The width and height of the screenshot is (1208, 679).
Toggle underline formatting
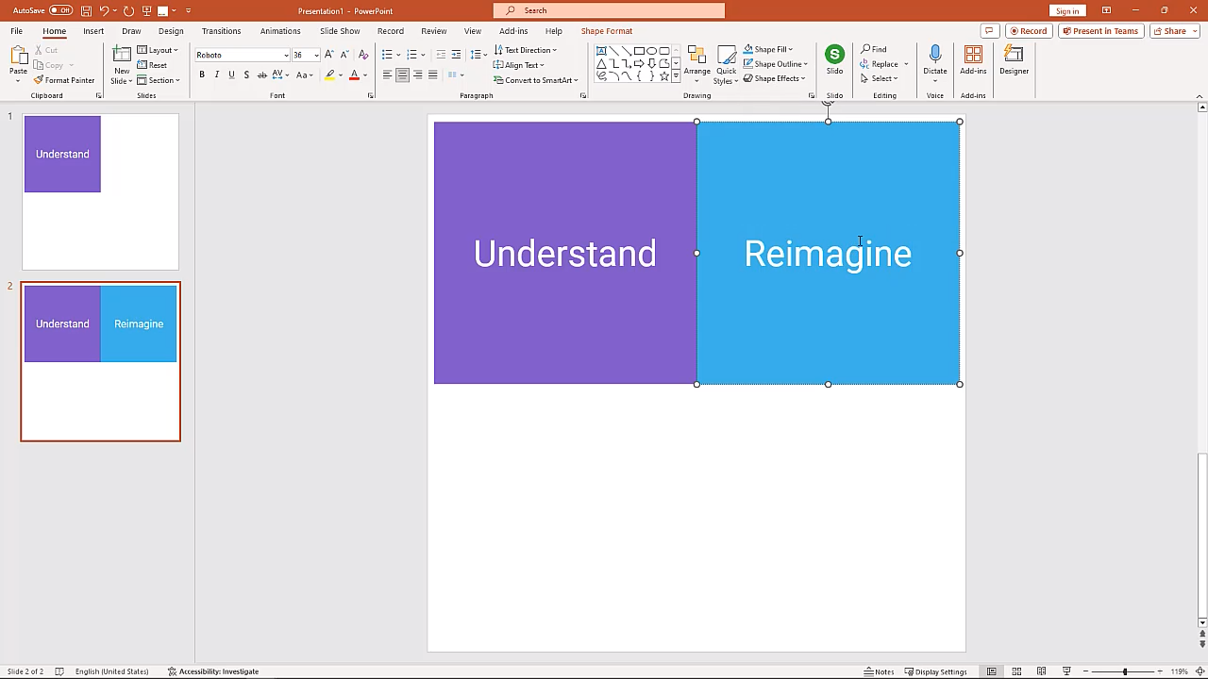point(231,75)
